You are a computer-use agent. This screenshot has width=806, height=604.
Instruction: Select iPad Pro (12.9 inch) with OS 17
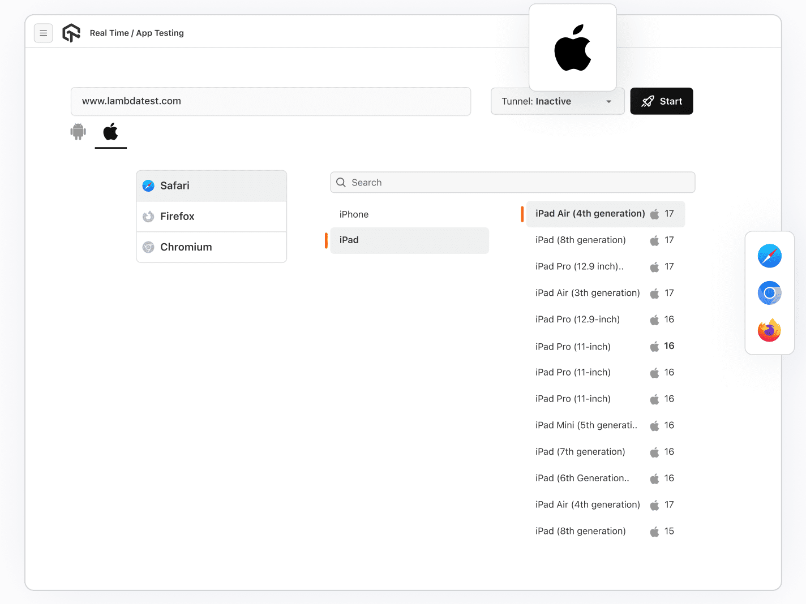pyautogui.click(x=580, y=266)
